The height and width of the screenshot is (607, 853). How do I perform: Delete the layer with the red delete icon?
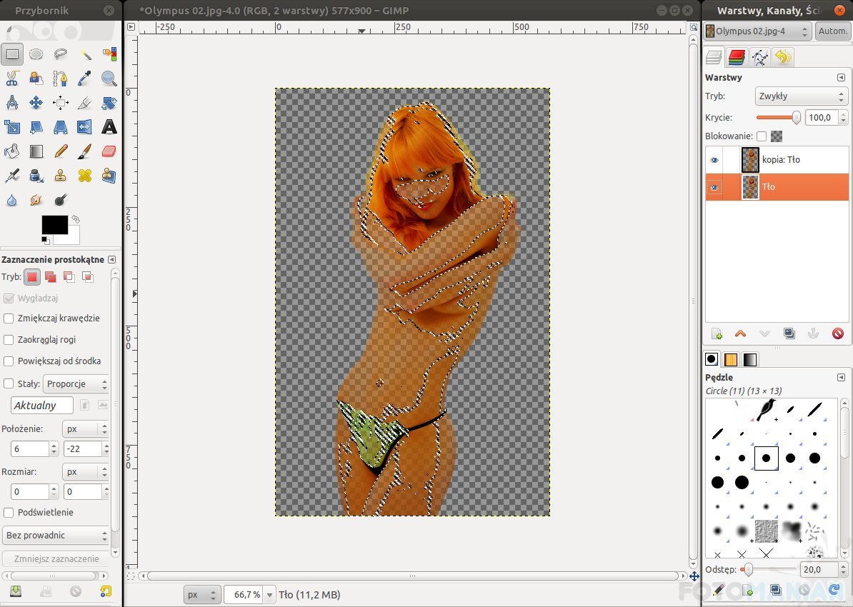[838, 333]
